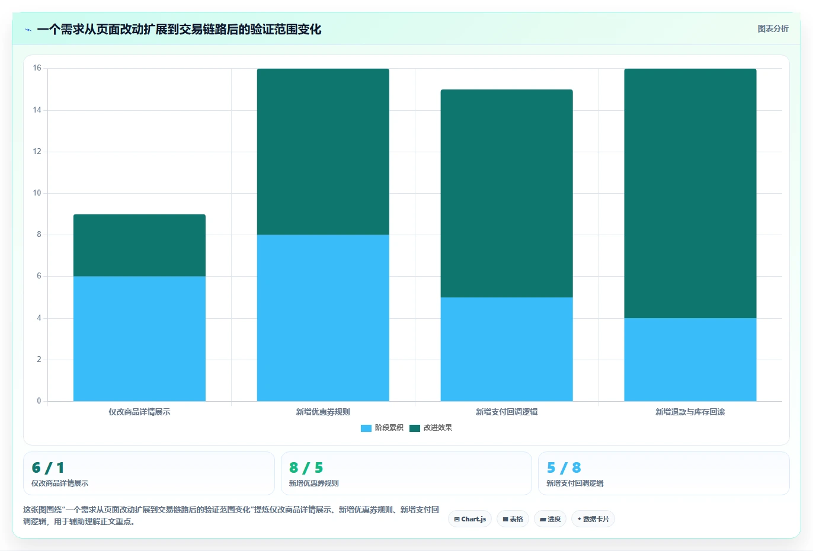This screenshot has height=551, width=813.
Task: Click the blue bar segment for 仅改商品详情展示
Action: click(139, 339)
